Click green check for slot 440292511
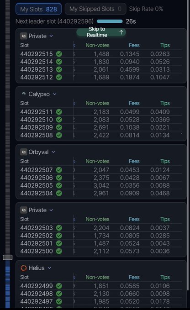The width and height of the screenshot is (190, 310). [59, 112]
